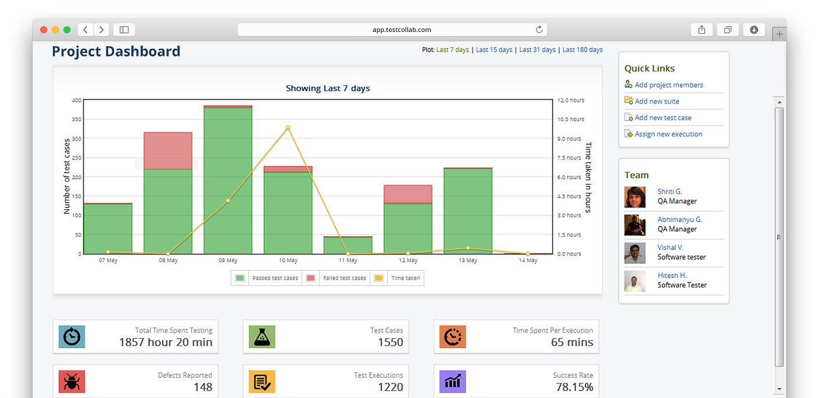819x398 pixels.
Task: Click Shriti G.'s avatar photo
Action: tap(635, 197)
